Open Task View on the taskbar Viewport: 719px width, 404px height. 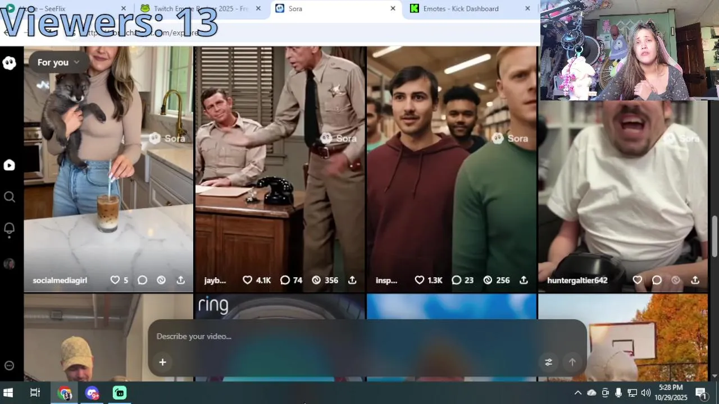point(35,393)
